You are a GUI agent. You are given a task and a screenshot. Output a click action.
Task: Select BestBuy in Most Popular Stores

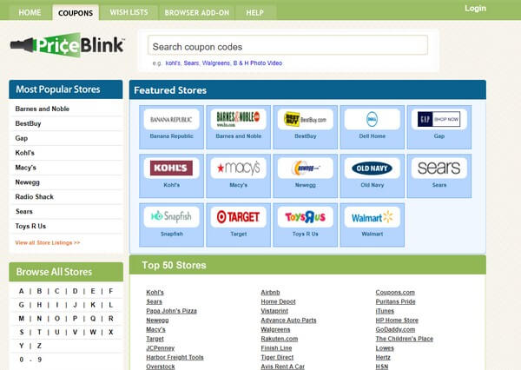(x=28, y=123)
